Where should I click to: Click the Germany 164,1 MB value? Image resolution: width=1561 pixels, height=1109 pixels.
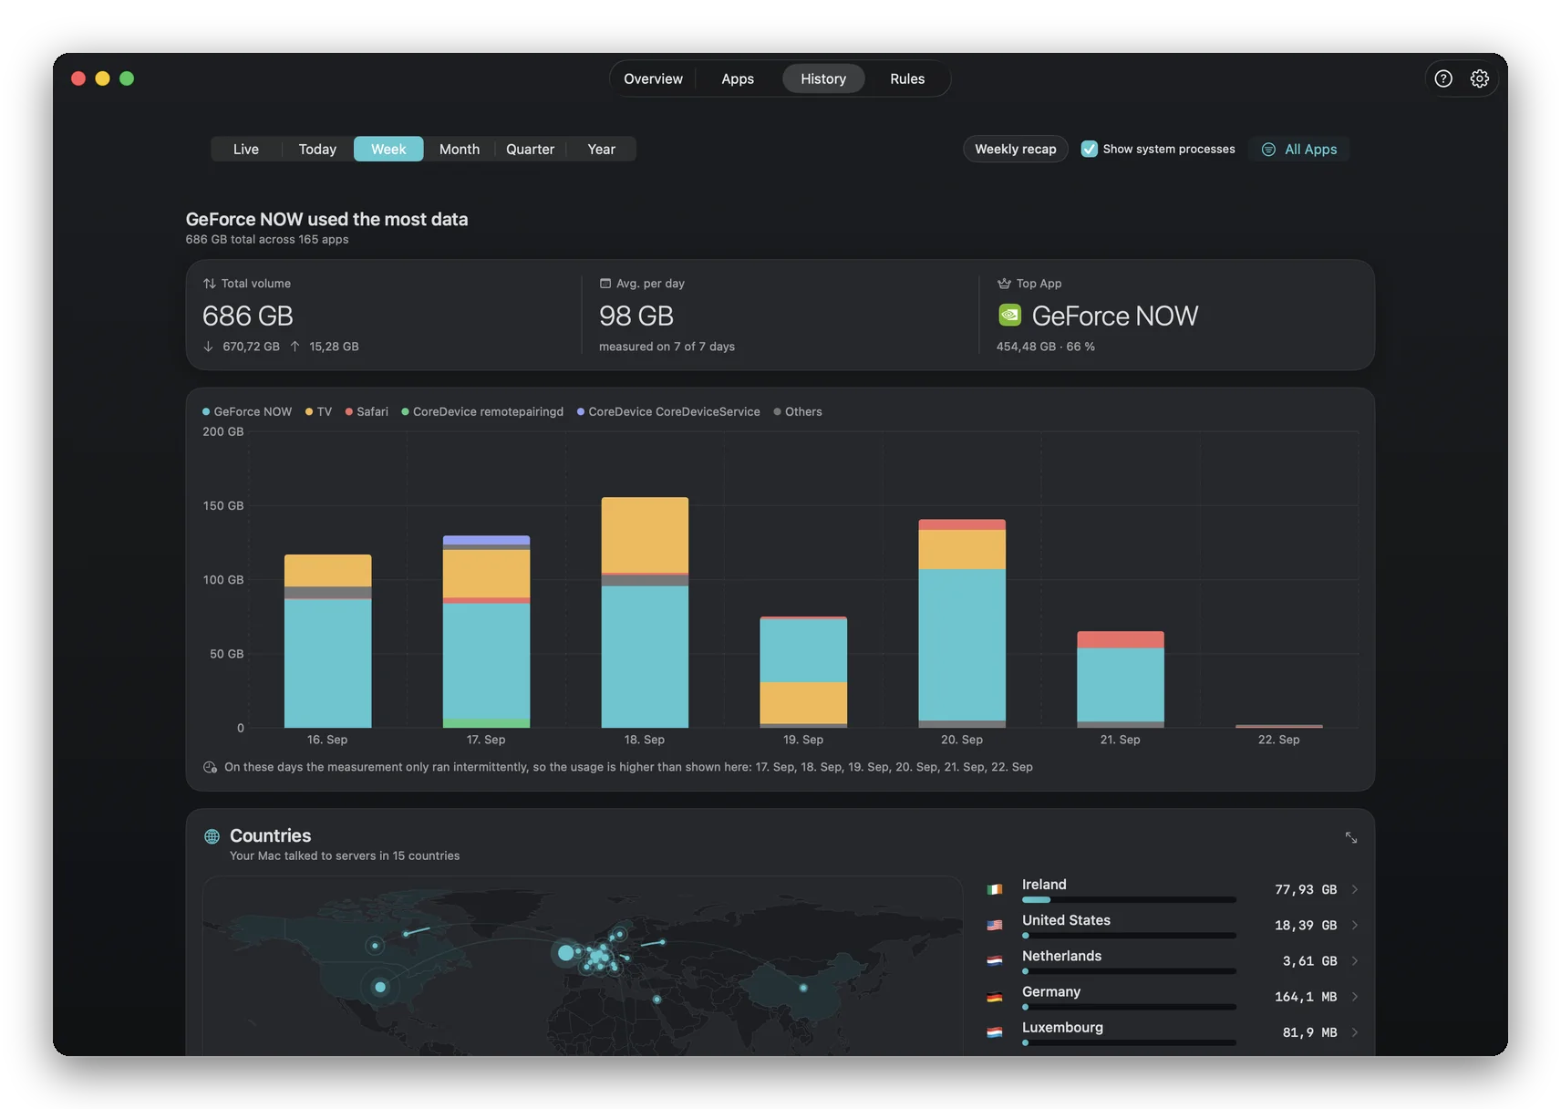coord(1306,997)
